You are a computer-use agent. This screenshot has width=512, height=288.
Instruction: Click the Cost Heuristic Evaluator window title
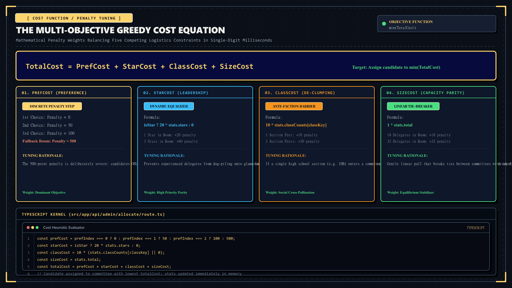pos(64,228)
